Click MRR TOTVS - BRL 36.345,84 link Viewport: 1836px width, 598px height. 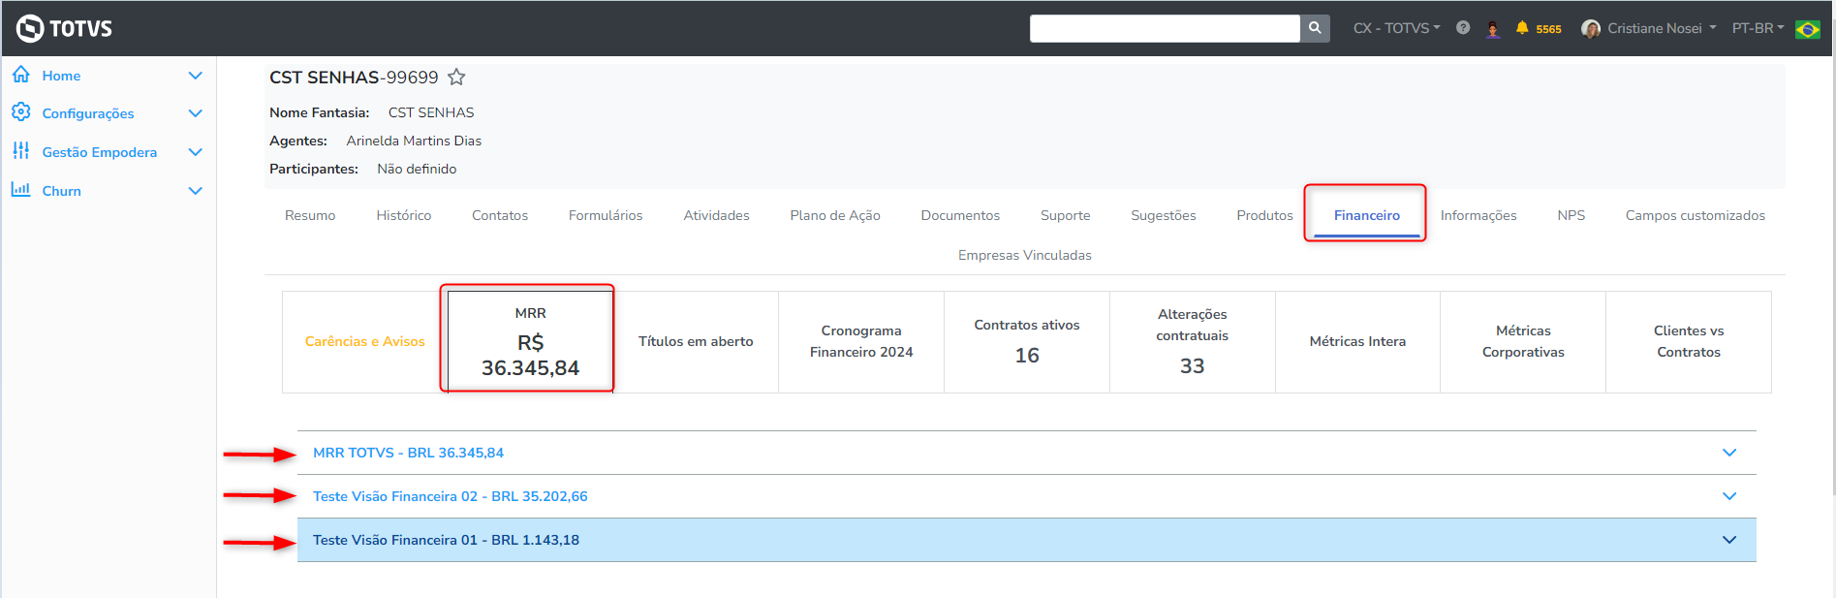(408, 453)
